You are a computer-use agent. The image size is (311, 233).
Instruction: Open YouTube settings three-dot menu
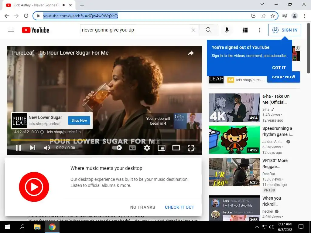(259, 30)
